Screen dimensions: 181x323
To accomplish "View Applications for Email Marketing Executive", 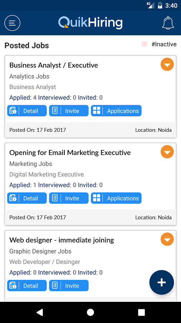I will pyautogui.click(x=116, y=198).
